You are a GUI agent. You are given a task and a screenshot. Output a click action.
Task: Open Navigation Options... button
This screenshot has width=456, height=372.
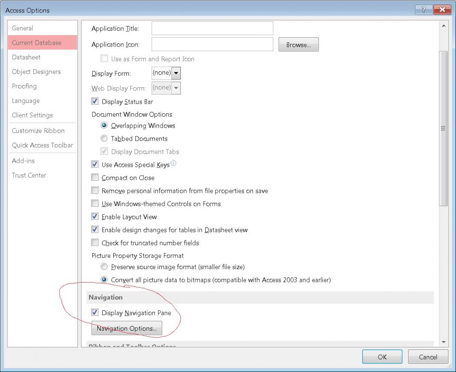pos(127,328)
